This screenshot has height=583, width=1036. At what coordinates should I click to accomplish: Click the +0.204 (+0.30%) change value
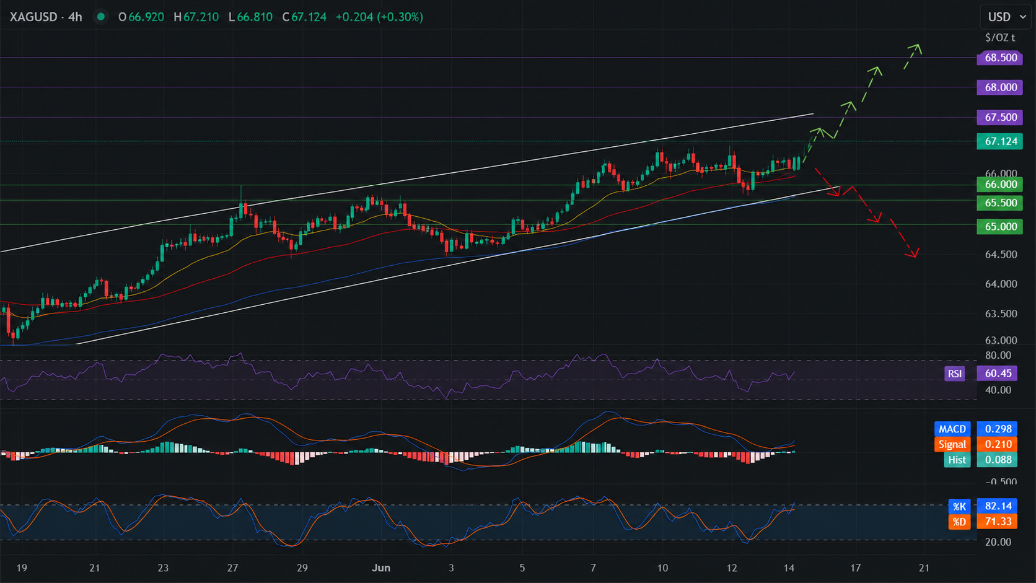pyautogui.click(x=379, y=17)
